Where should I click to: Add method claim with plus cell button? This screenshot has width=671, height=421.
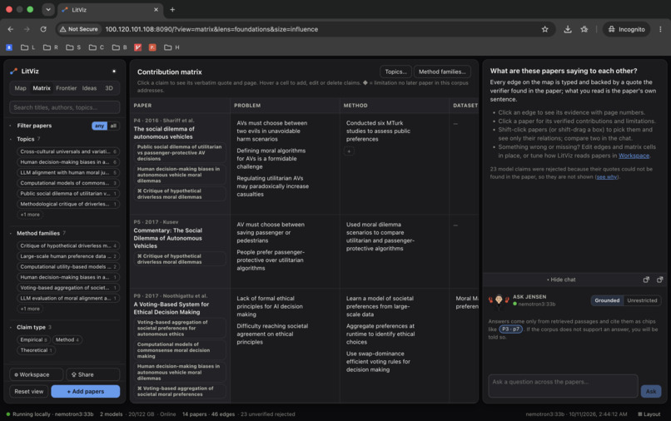(x=349, y=151)
